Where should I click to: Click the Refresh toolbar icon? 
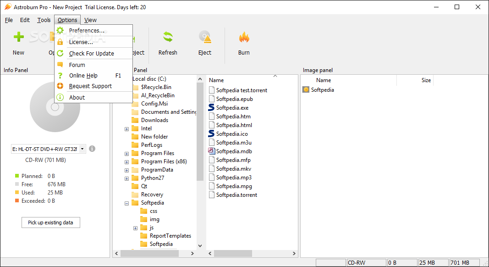click(x=168, y=37)
